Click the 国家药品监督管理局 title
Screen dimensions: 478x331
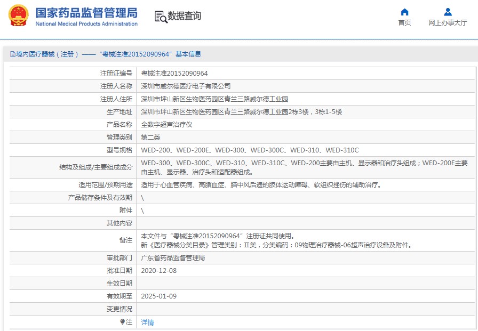pos(86,13)
